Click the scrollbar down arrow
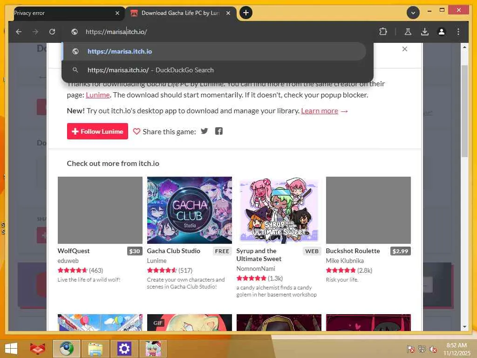The image size is (477, 358). tap(464, 327)
